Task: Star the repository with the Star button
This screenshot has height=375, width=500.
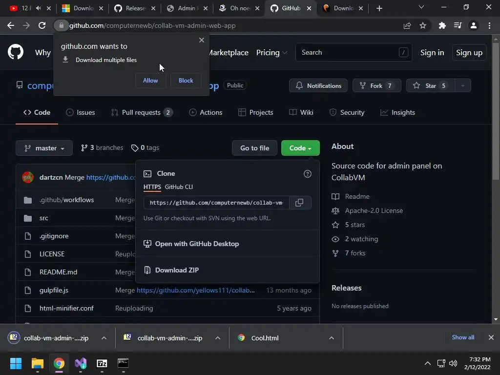Action: tap(431, 85)
